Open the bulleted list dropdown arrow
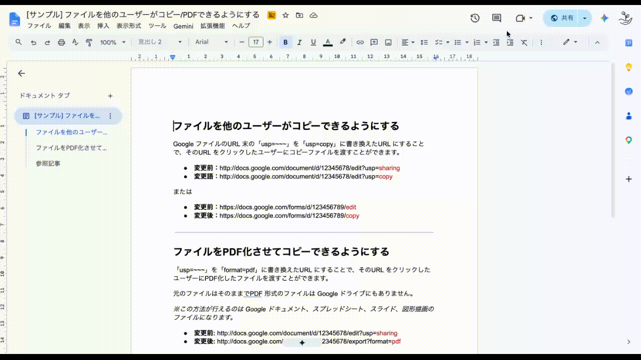 tap(467, 42)
